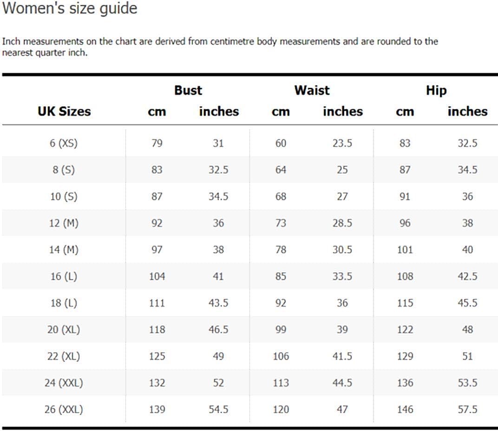Click the Waist column group header
Viewport: 498px width, 431px height.
pos(312,91)
